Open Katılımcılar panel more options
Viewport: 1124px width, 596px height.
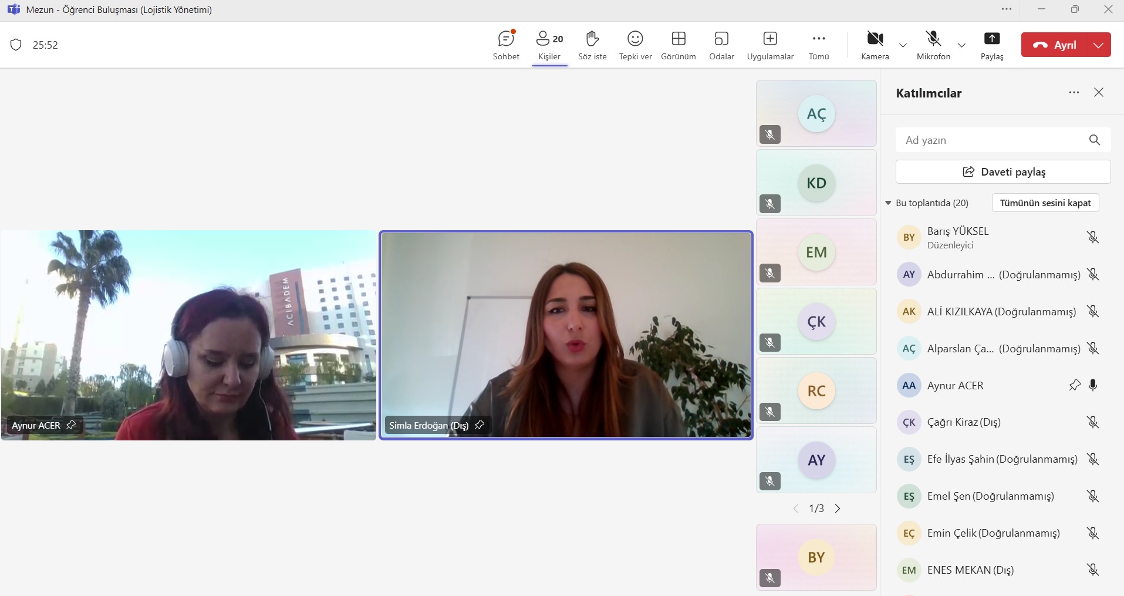tap(1074, 93)
